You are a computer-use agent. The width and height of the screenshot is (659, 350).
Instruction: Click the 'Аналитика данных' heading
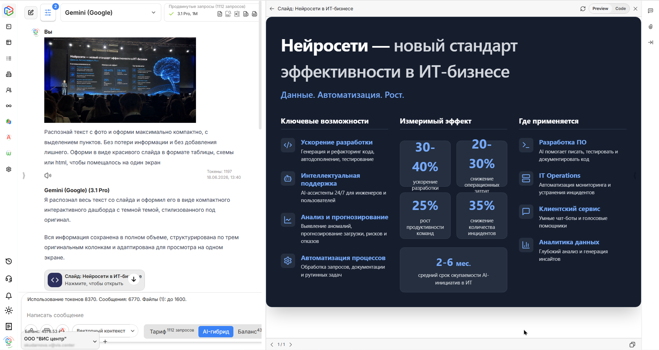(x=569, y=242)
